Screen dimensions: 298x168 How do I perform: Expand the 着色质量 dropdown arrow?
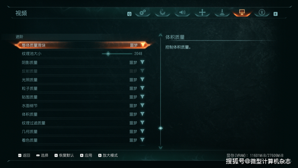142,140
